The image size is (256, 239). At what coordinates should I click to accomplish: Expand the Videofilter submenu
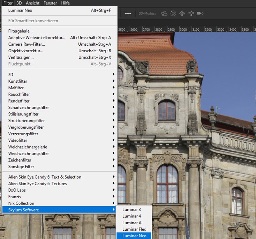click(x=60, y=140)
